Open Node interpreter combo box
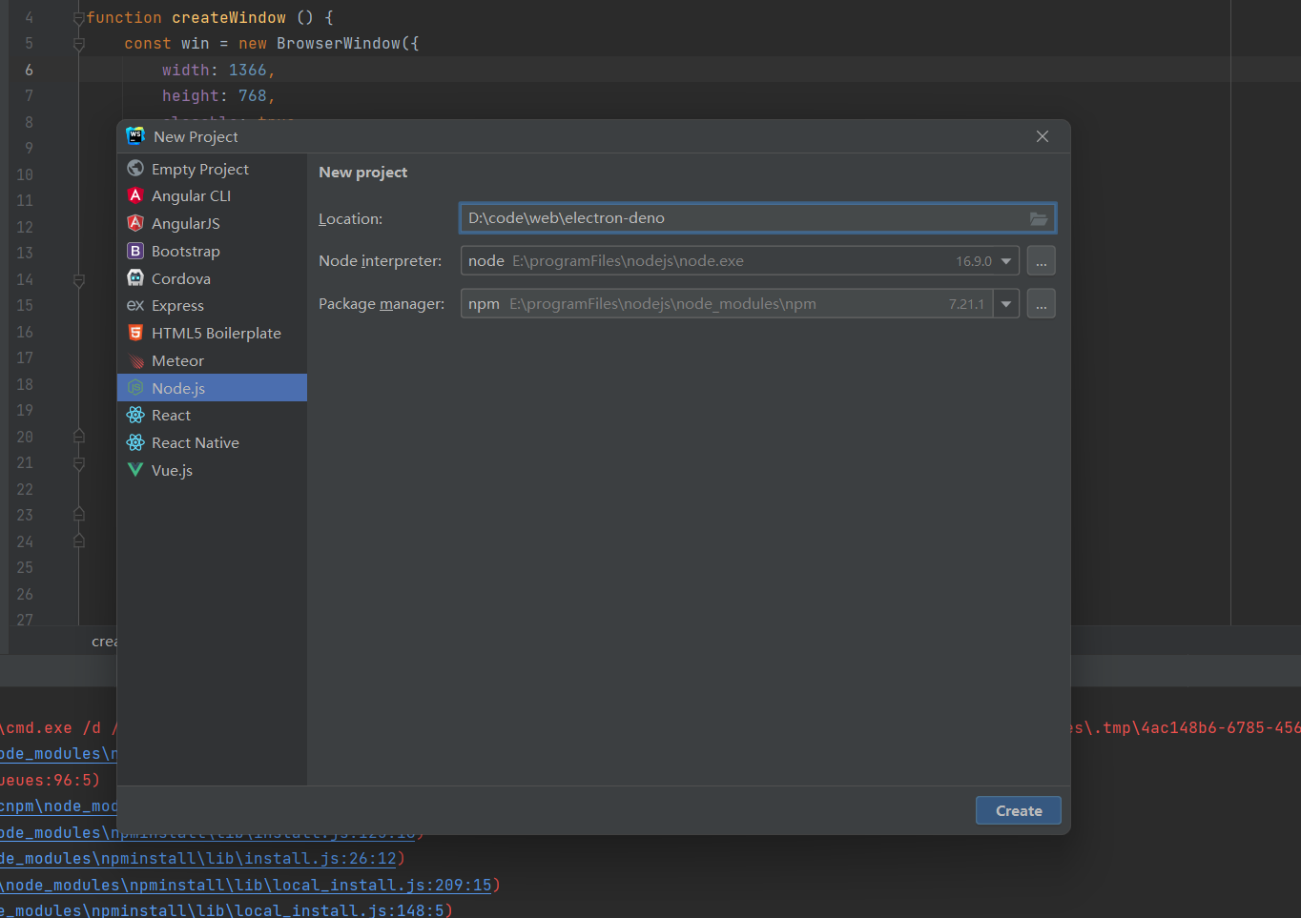This screenshot has height=918, width=1301. [740, 261]
